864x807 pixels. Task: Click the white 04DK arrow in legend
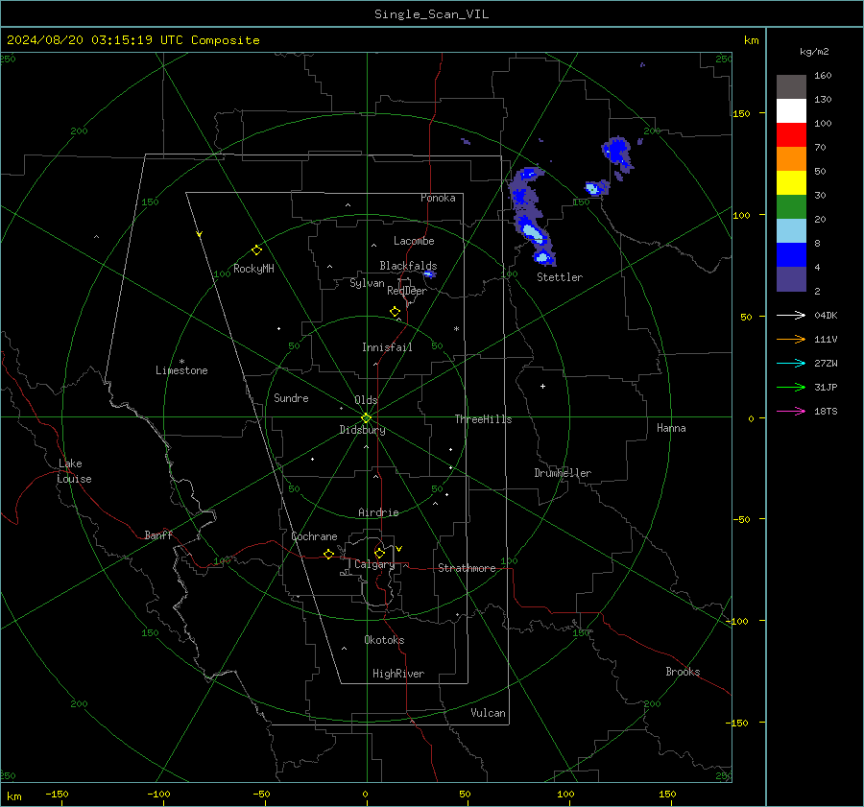[x=791, y=315]
